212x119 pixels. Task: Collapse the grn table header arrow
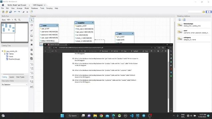132,33
